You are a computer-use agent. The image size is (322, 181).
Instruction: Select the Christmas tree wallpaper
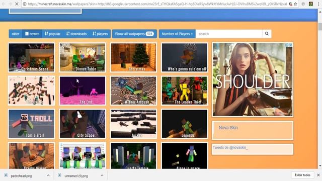tap(133, 57)
